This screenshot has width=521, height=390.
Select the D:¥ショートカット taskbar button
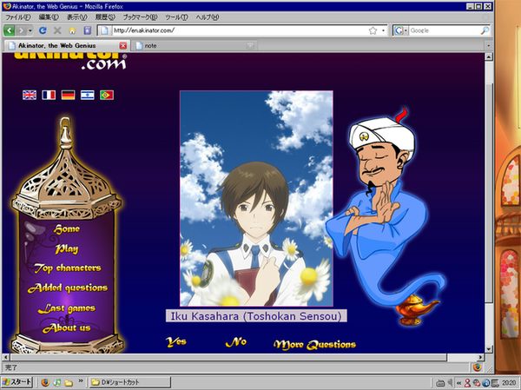tap(130, 382)
